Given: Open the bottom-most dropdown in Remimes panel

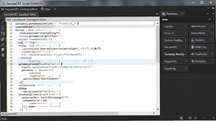Looking at the screenshot, I should click(x=175, y=69).
